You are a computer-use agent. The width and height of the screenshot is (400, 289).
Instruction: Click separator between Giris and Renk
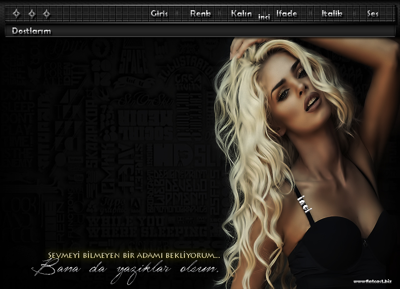(177, 13)
